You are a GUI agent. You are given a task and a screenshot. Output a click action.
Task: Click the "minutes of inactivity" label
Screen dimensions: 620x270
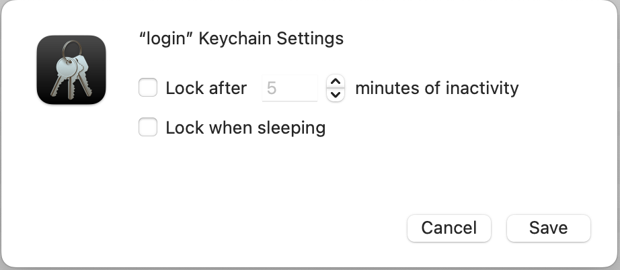[x=436, y=88]
